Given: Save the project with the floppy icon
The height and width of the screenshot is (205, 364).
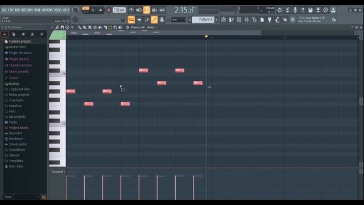Looking at the screenshot, I should click(x=311, y=10).
